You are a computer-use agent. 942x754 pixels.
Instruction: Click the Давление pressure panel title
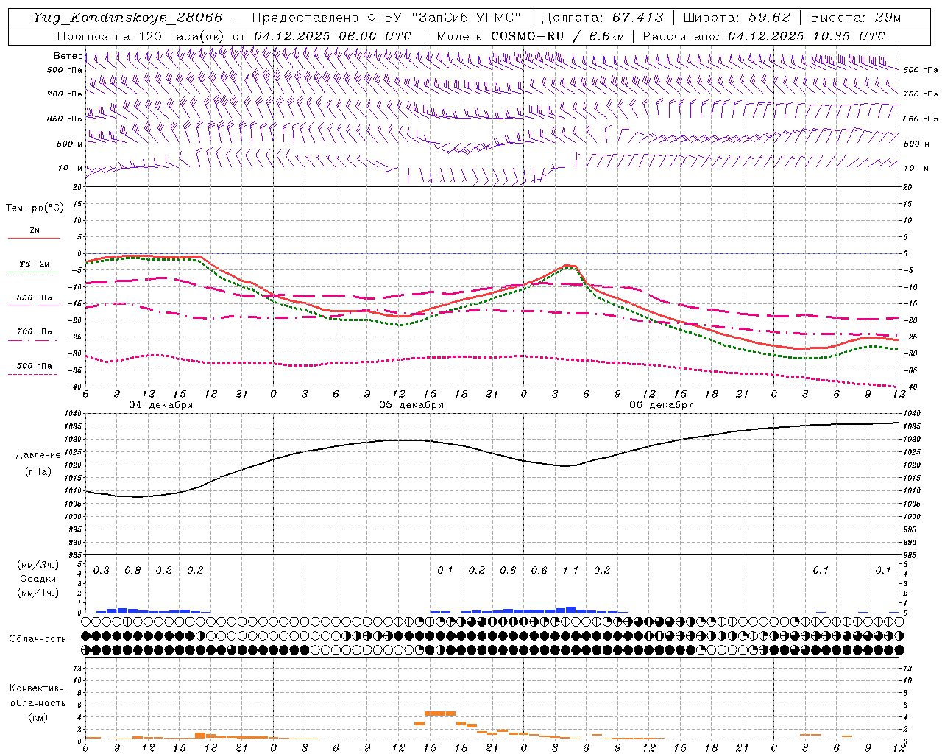pyautogui.click(x=38, y=455)
